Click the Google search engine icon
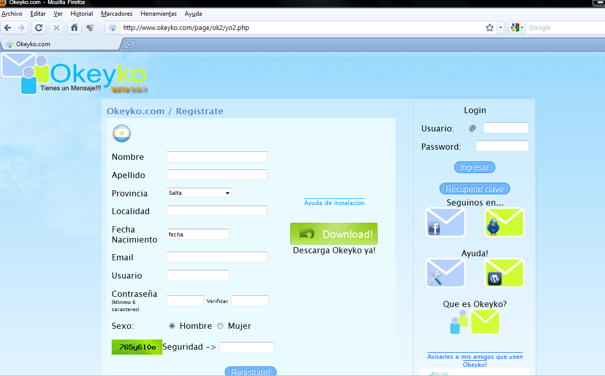This screenshot has height=376, width=605. tap(515, 28)
